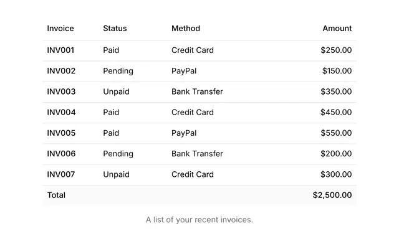The width and height of the screenshot is (399, 249).
Task: Click the Invoice column header
Action: (x=60, y=28)
